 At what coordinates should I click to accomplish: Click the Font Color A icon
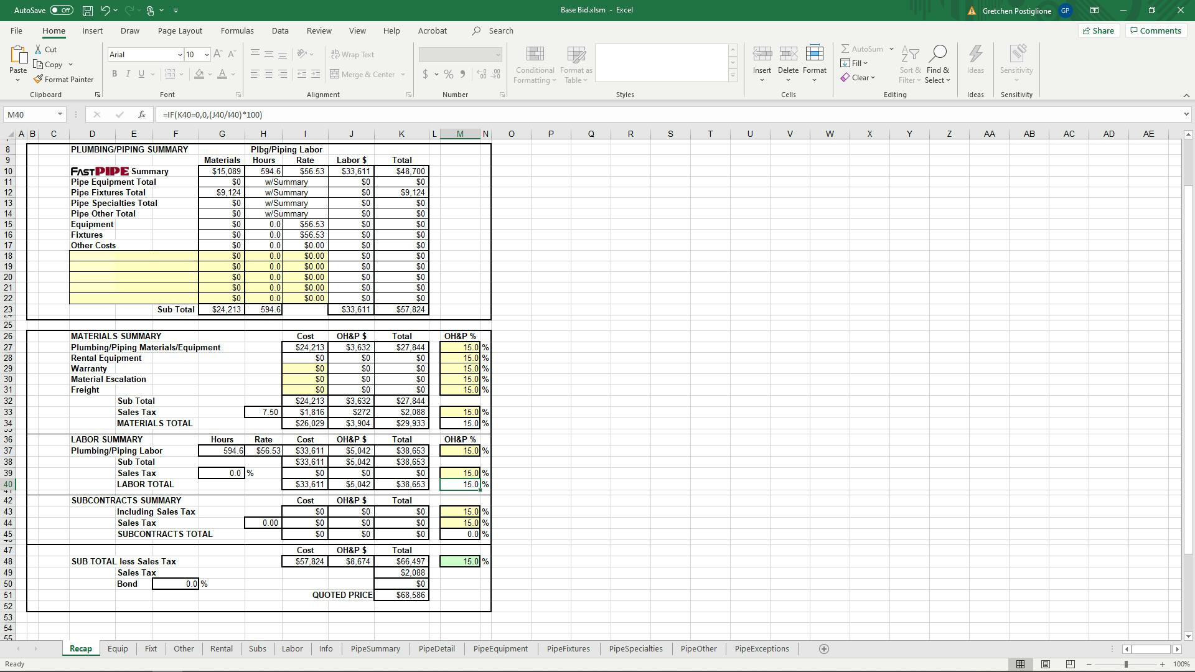[x=222, y=74]
